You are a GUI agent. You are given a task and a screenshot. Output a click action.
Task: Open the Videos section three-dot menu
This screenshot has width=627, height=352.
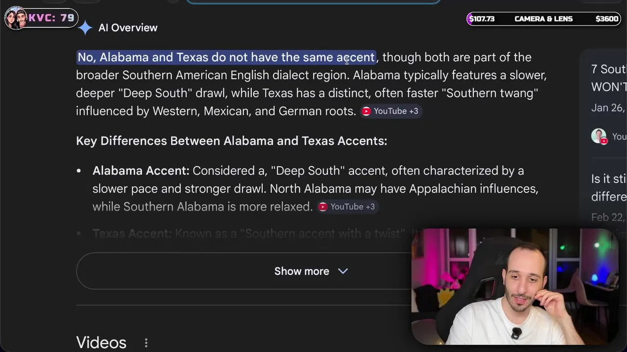coord(146,343)
